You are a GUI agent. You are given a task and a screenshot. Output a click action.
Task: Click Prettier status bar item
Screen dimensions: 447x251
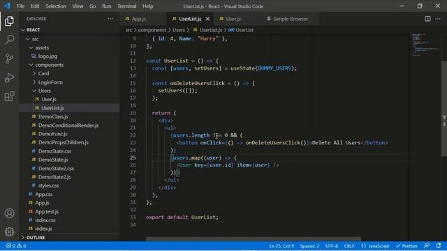(406, 246)
